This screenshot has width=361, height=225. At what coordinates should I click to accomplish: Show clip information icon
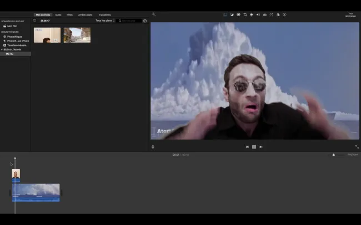pyautogui.click(x=284, y=14)
